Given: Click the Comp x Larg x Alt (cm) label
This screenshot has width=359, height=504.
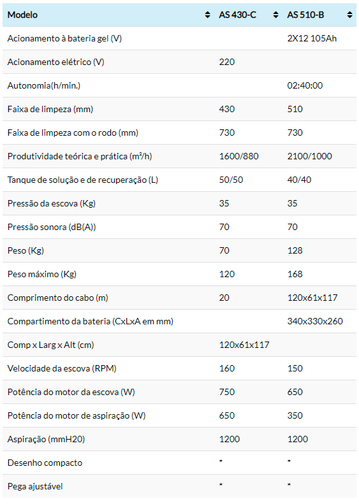Looking at the screenshot, I should (x=50, y=345).
